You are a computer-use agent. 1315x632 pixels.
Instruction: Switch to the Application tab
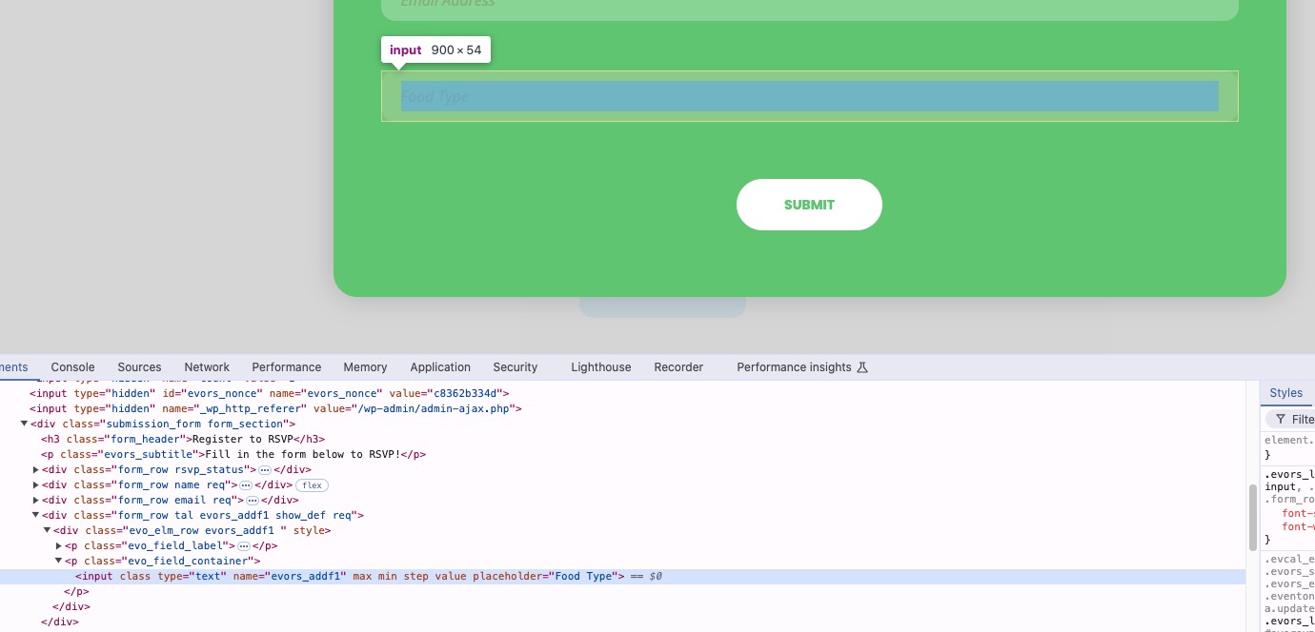[x=440, y=367]
